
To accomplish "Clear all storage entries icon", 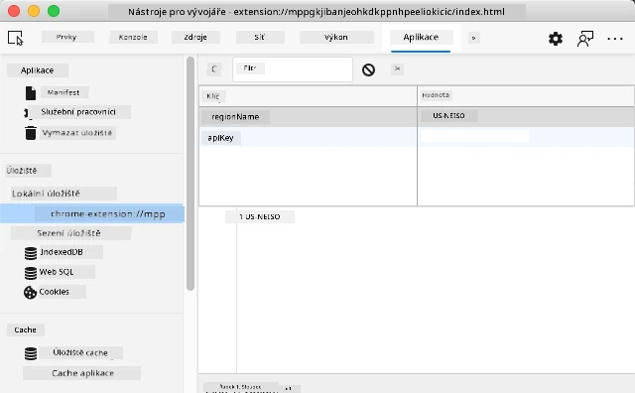I will tap(368, 69).
